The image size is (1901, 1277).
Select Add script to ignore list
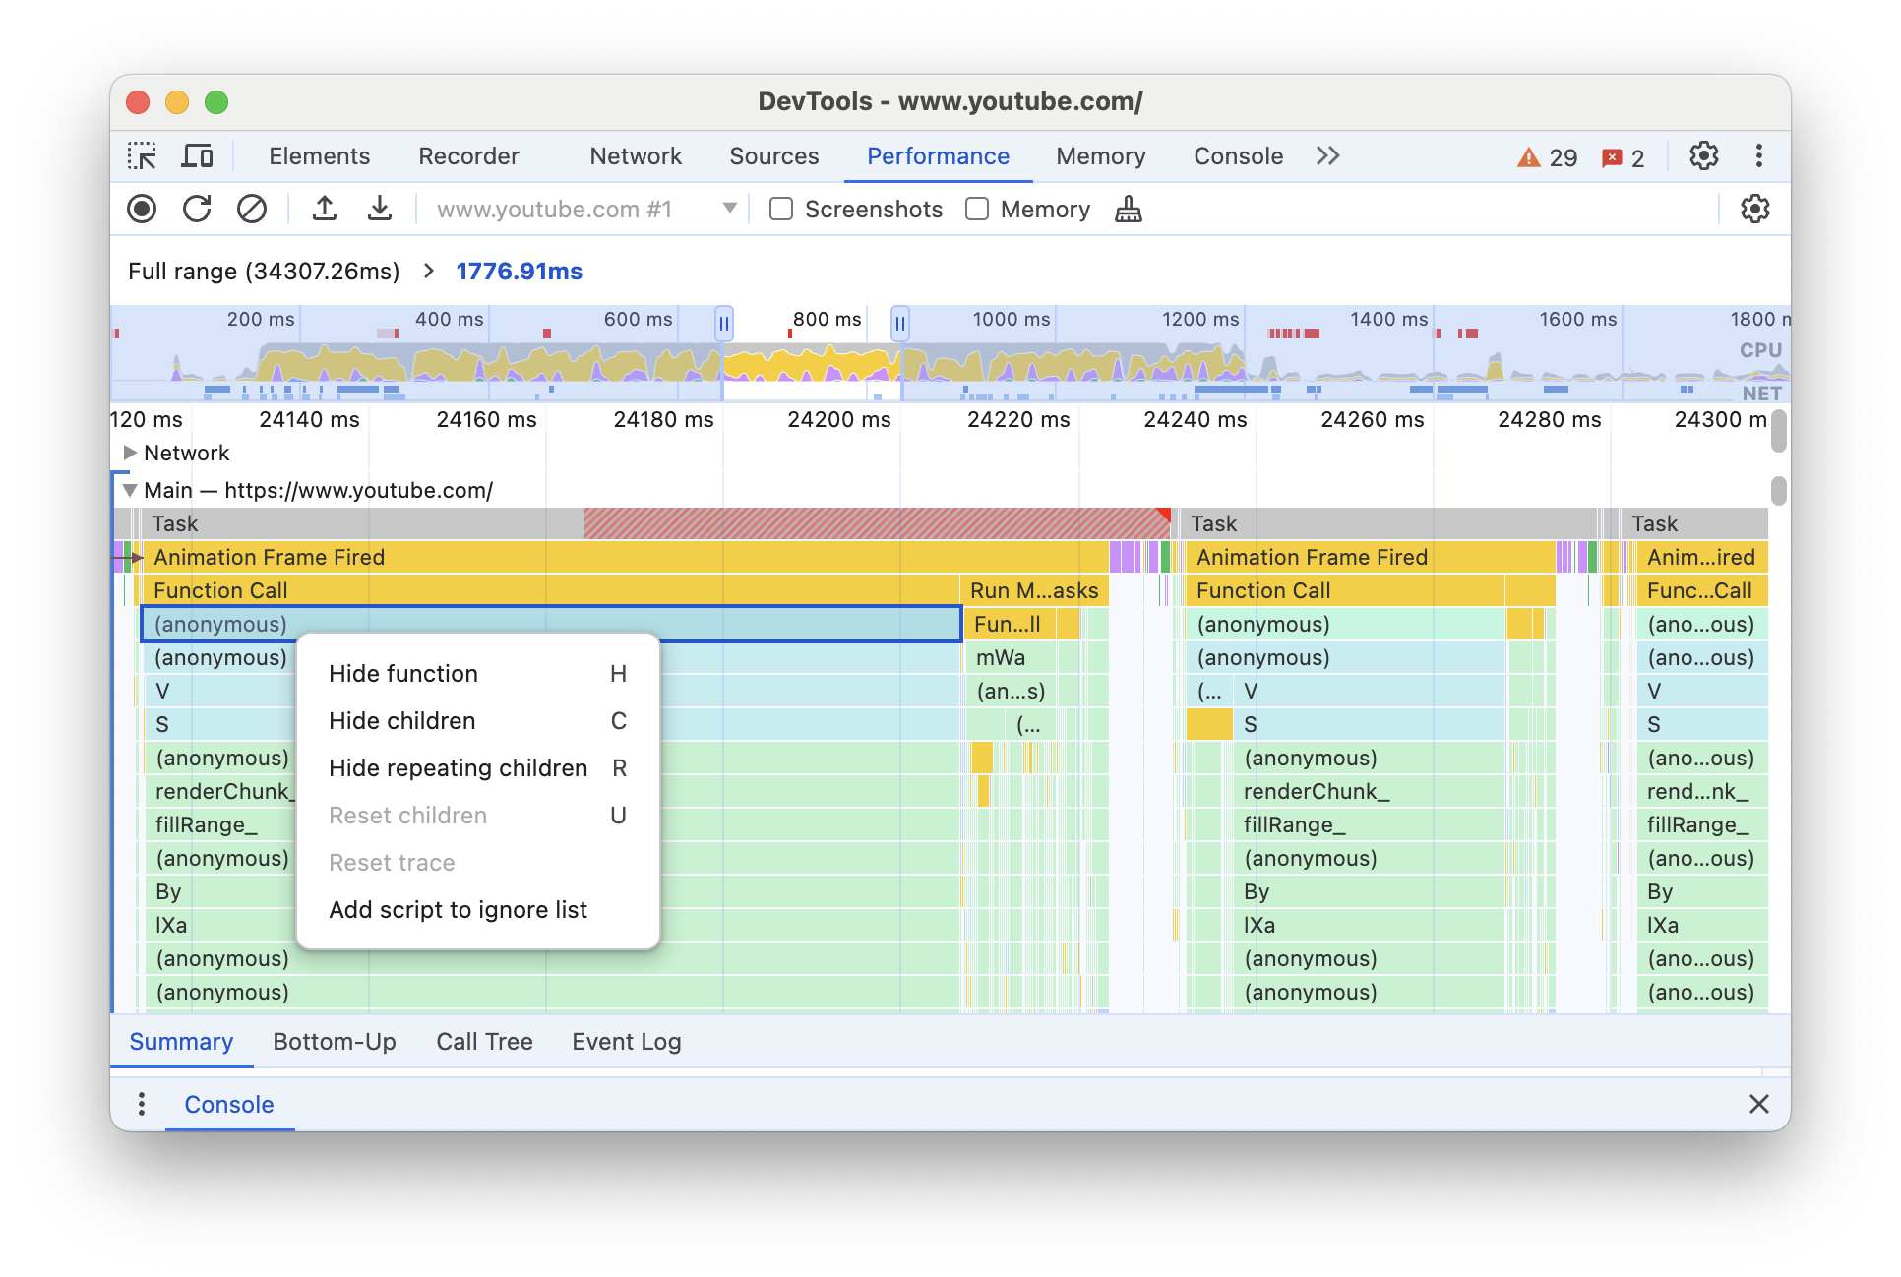(x=459, y=908)
